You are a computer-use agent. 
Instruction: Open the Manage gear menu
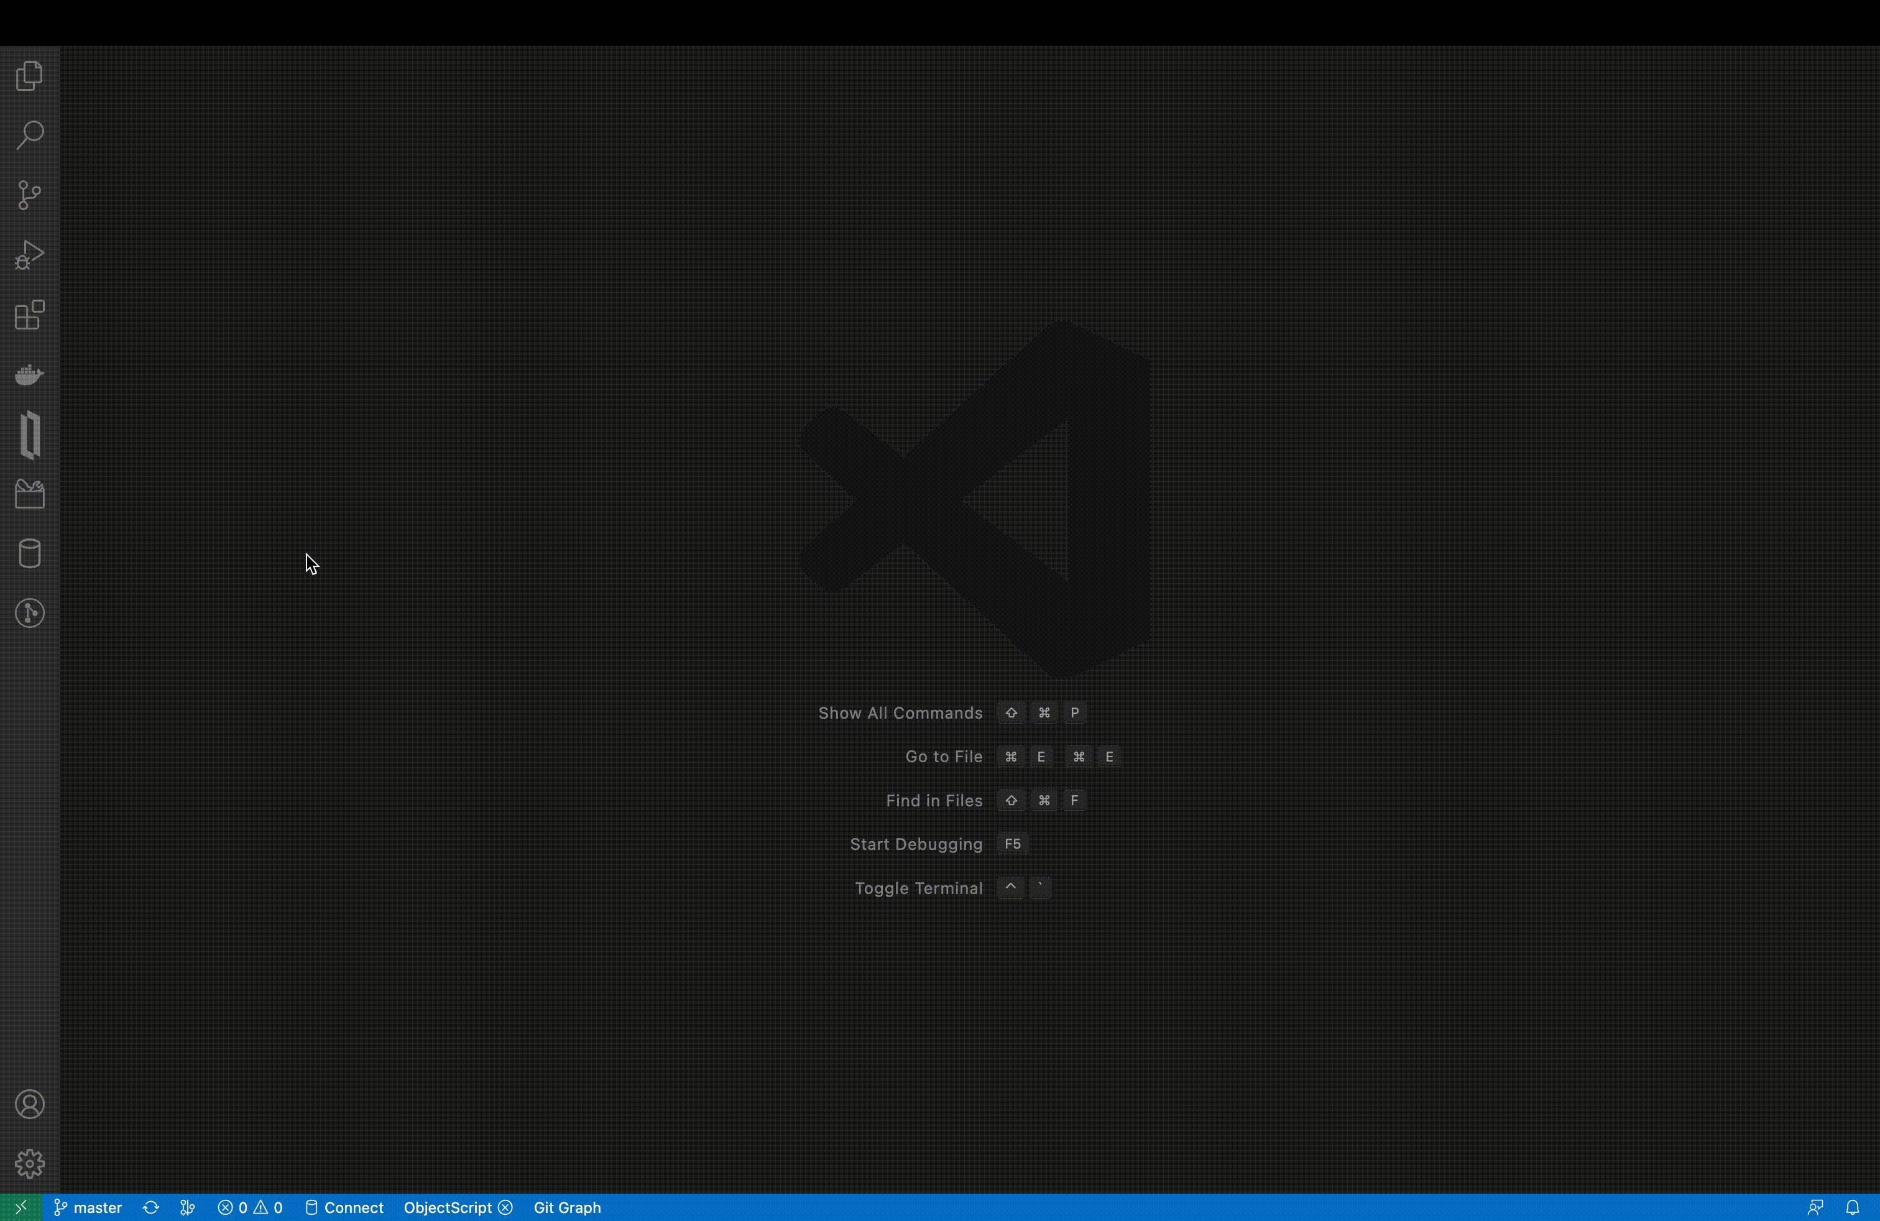click(29, 1163)
